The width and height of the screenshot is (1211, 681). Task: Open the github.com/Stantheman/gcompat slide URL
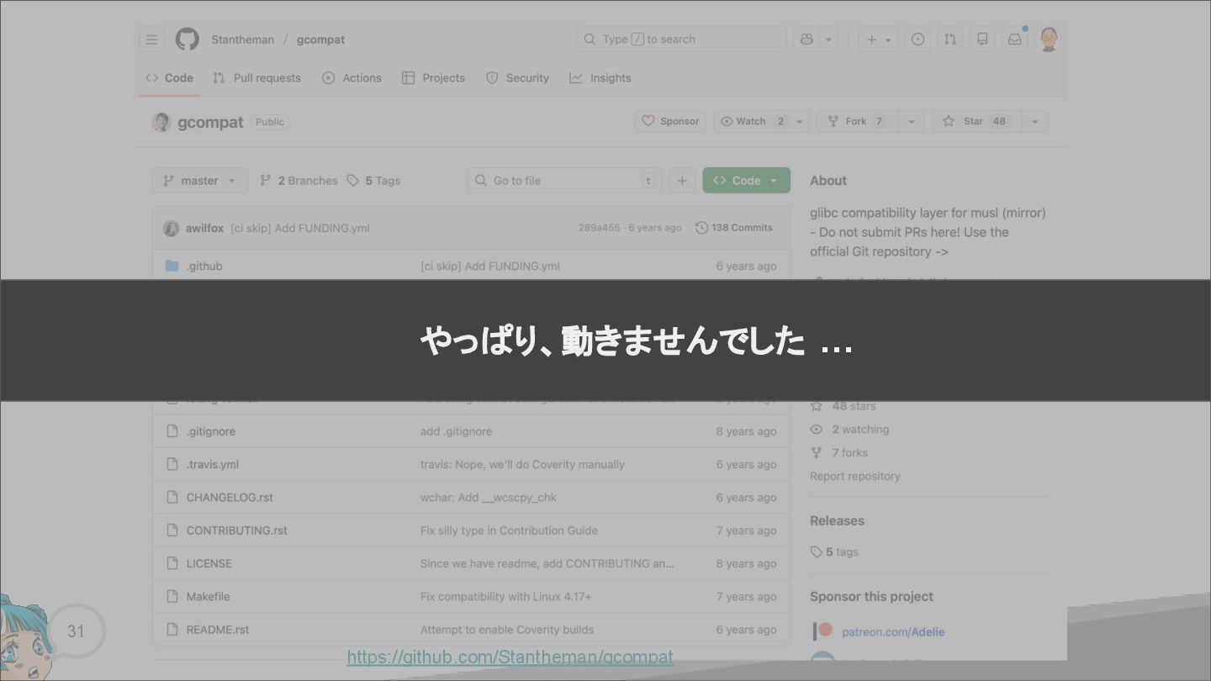[510, 657]
